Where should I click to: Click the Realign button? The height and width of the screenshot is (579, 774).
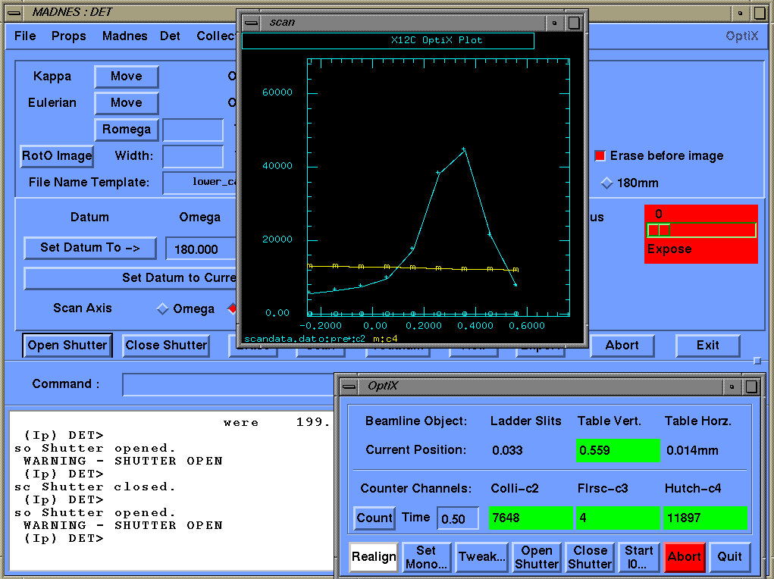point(374,557)
